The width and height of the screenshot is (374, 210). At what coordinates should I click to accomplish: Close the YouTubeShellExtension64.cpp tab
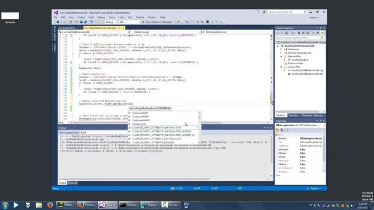click(x=123, y=28)
